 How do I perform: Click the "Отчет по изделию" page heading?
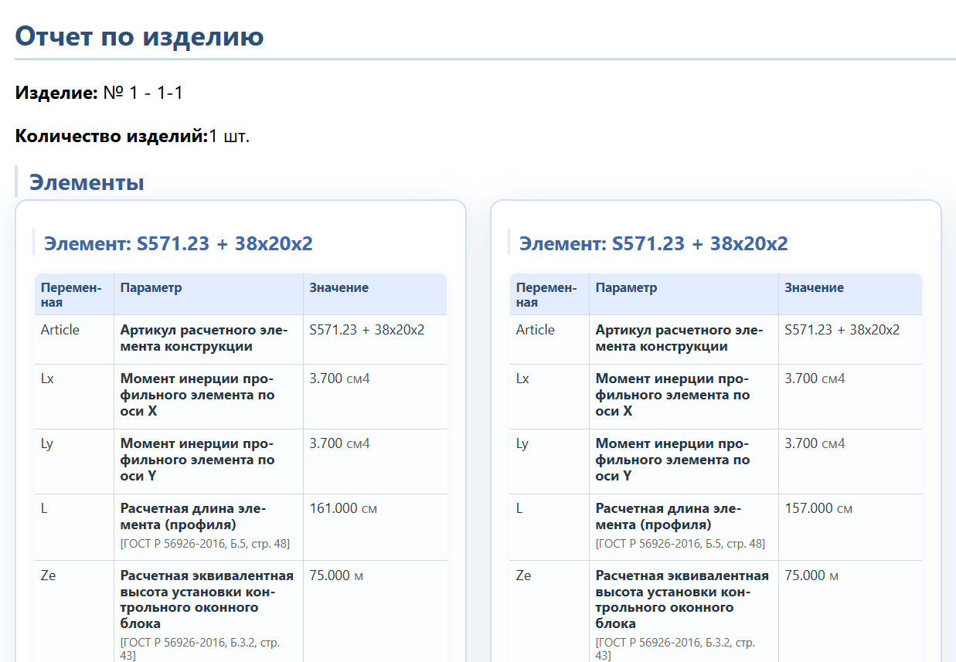pyautogui.click(x=138, y=36)
